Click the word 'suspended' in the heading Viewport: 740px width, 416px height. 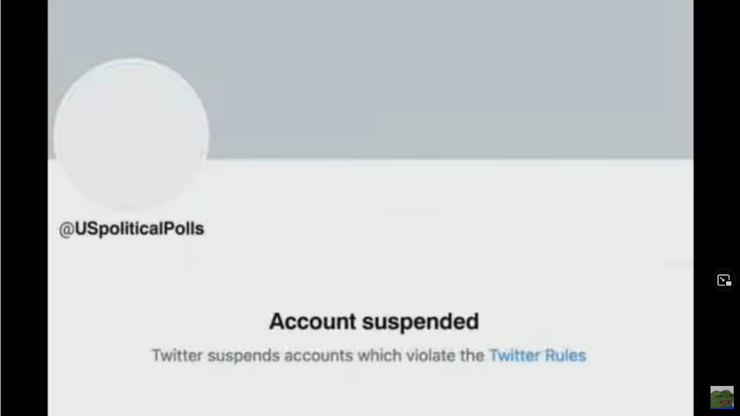point(420,322)
